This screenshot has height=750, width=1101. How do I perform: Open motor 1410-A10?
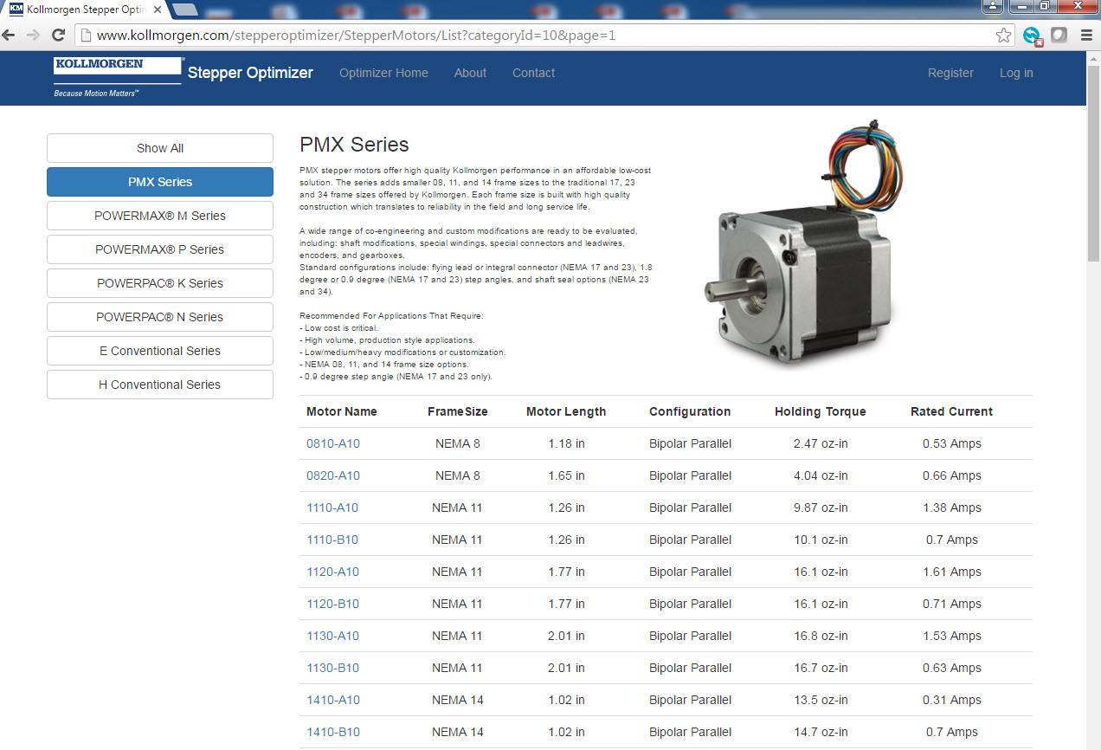tap(333, 700)
